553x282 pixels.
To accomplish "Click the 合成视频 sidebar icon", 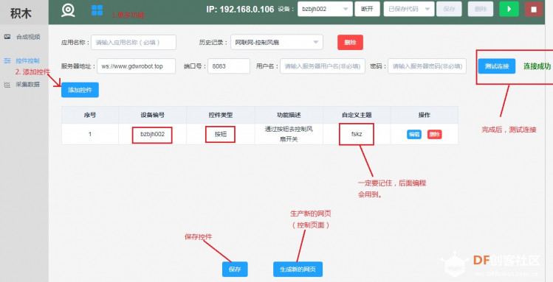I will click(7, 37).
